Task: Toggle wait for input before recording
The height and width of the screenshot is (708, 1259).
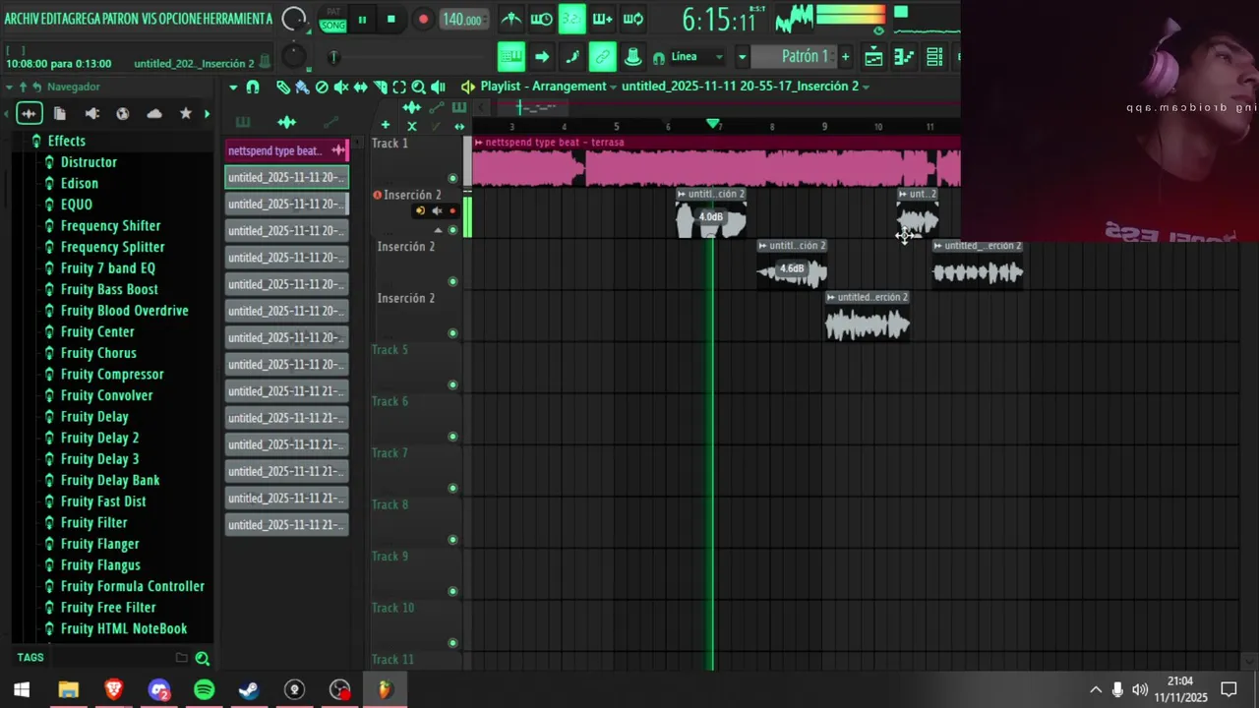Action: click(x=541, y=19)
